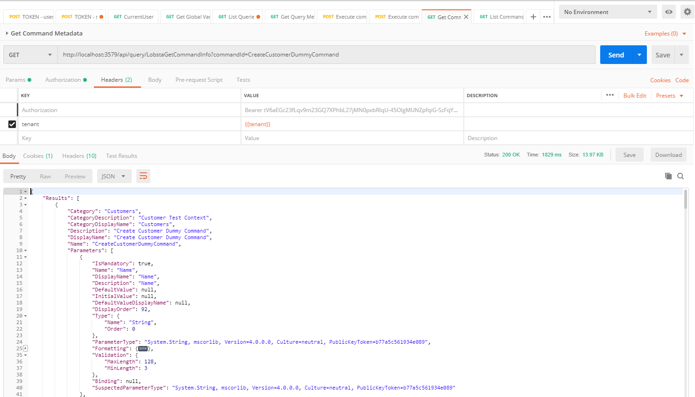Open the Test Results response tab

[121, 156]
